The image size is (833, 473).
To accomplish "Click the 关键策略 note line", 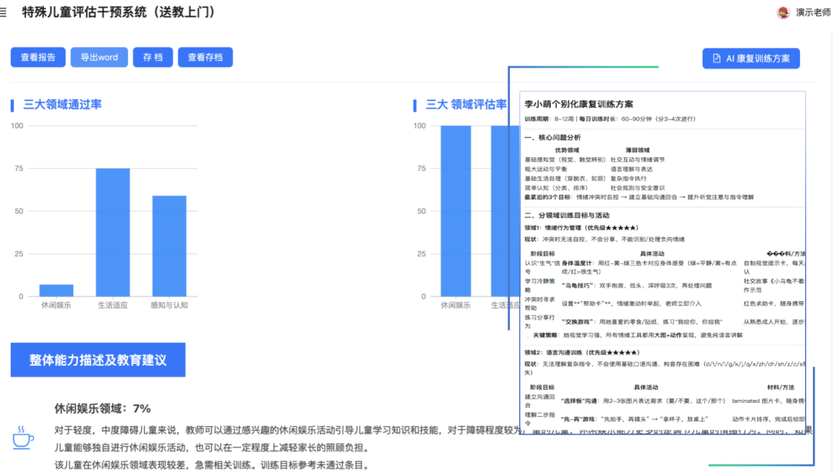I will tap(638, 335).
